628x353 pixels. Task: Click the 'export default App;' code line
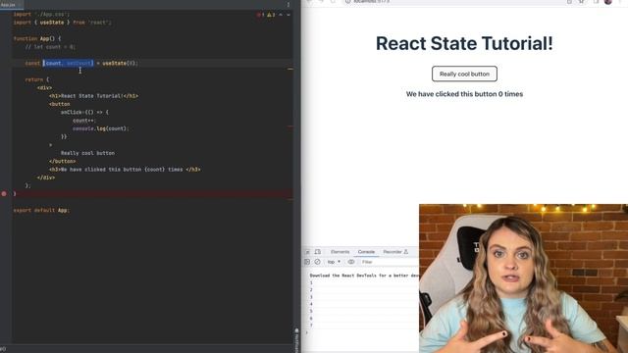coord(41,210)
